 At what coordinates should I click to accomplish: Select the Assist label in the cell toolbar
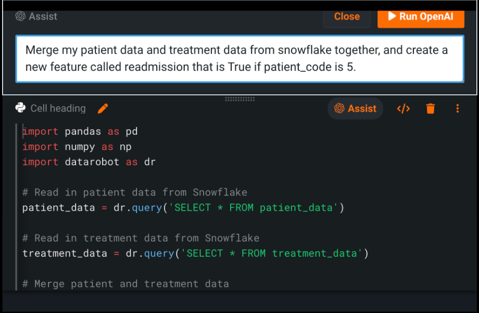coord(363,108)
